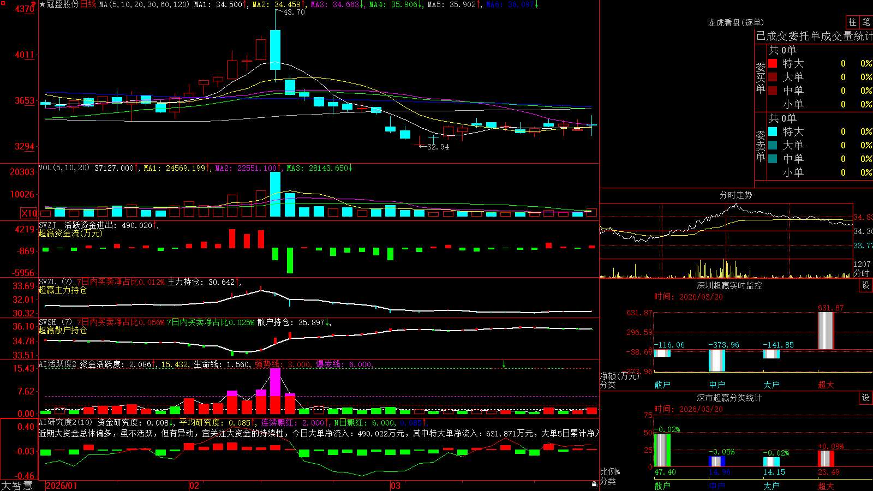This screenshot has width=873, height=491.
Task: Click red 特大 buy-order color swatch
Action: pyautogui.click(x=773, y=63)
